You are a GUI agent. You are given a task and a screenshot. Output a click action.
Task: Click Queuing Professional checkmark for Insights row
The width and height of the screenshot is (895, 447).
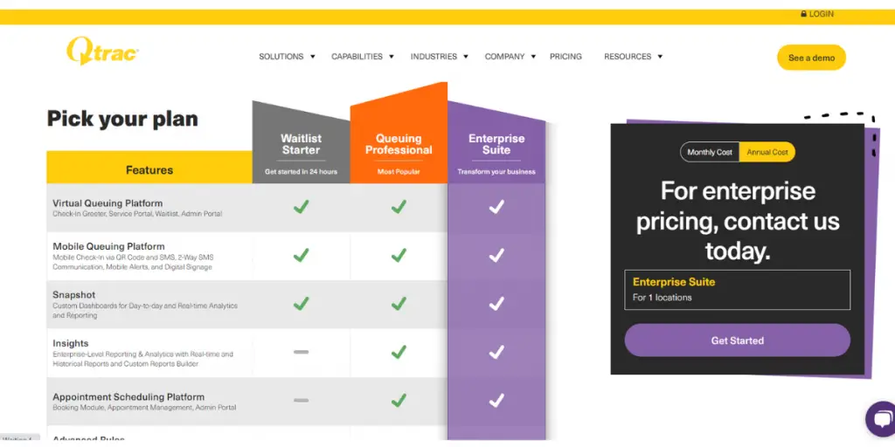tap(399, 352)
